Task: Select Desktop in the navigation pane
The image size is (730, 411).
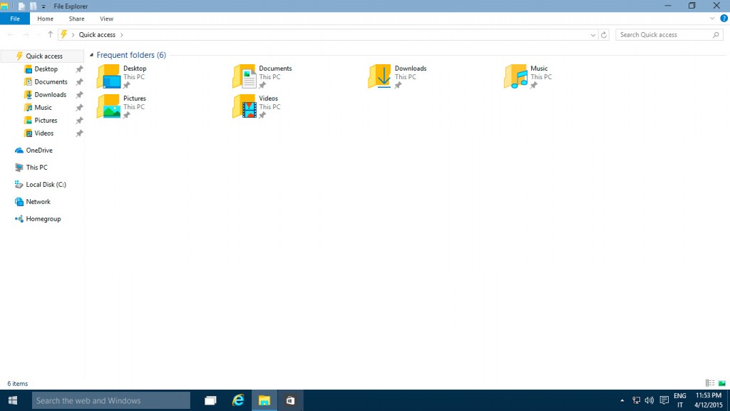Action: click(x=46, y=69)
